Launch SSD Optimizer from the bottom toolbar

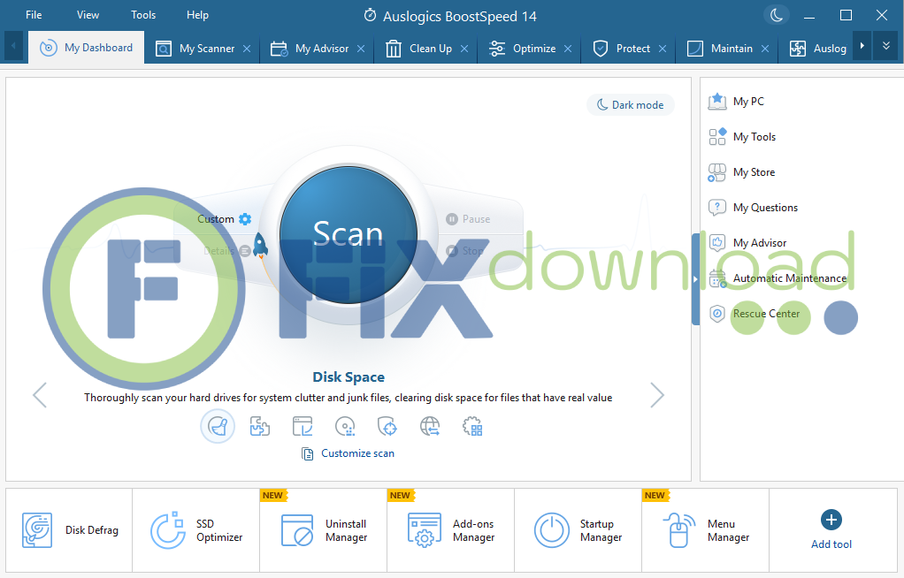coord(195,530)
